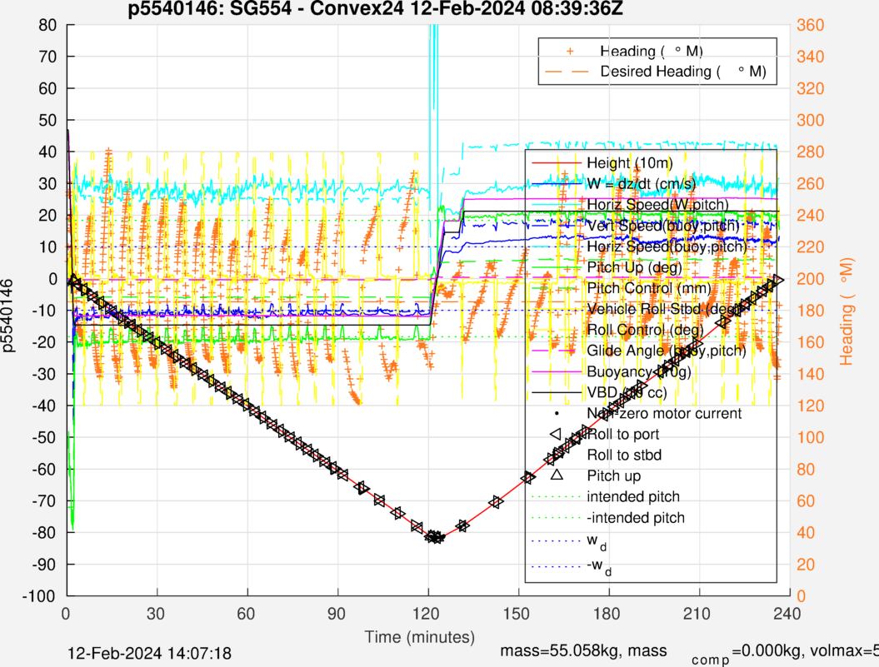Click the "90" tick on the time axis
The width and height of the screenshot is (879, 667).
point(337,614)
